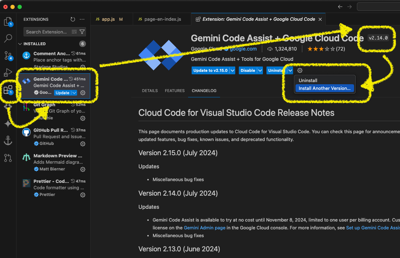The width and height of the screenshot is (400, 258).
Task: Open the Run and Debug view
Action: [8, 72]
